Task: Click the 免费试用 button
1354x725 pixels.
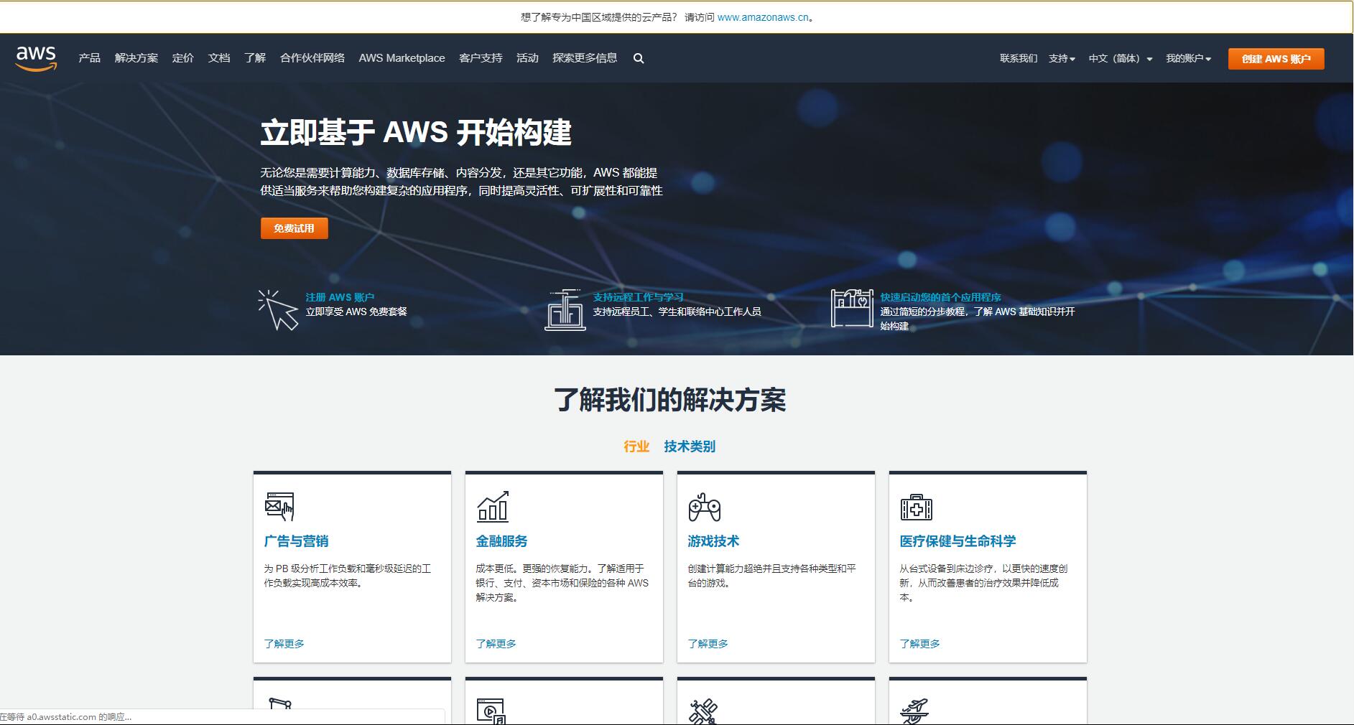Action: (294, 228)
